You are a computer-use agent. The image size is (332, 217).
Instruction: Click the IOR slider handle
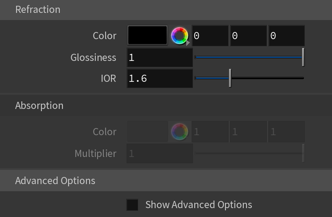[x=230, y=78]
